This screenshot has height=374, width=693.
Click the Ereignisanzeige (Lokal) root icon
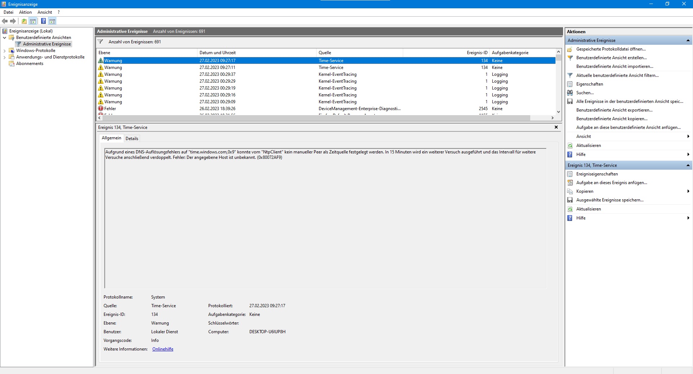point(5,31)
